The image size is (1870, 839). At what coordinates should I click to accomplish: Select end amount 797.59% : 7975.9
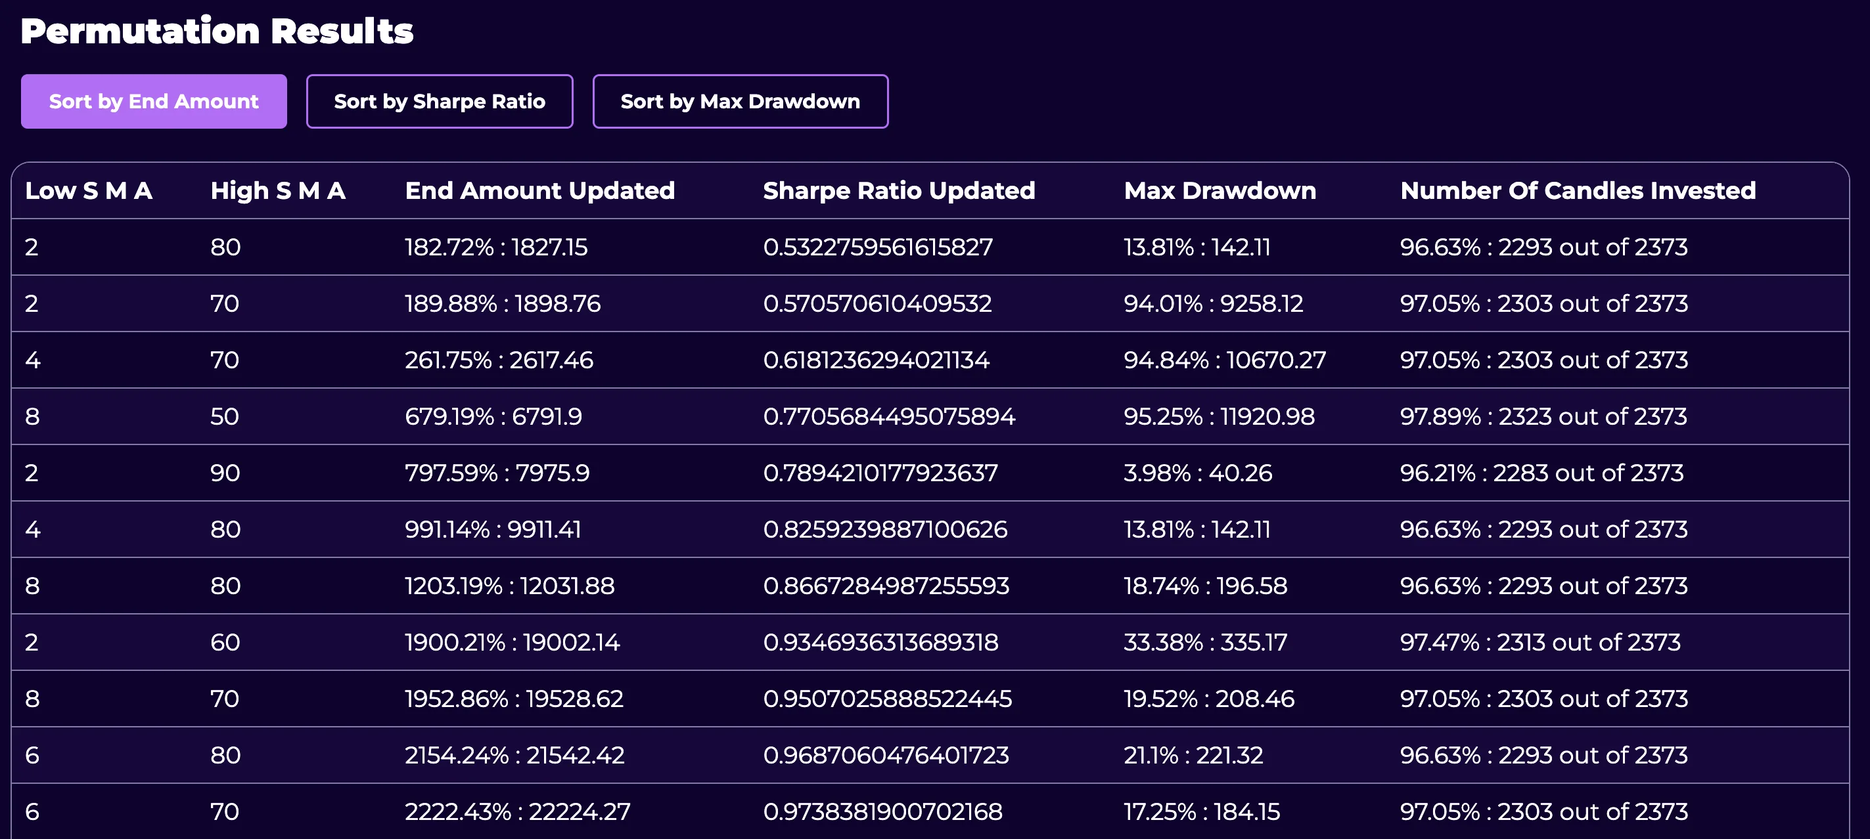coord(497,473)
